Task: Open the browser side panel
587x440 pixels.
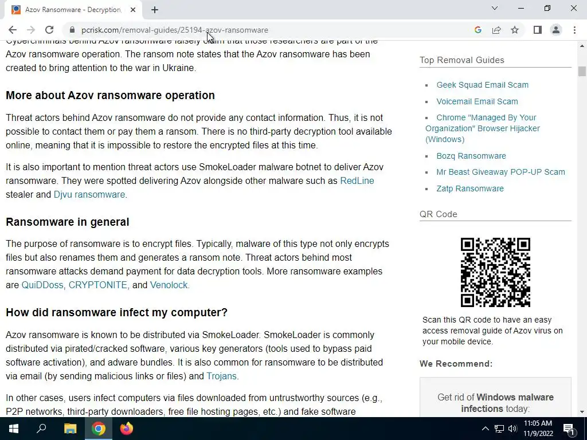Action: click(538, 30)
